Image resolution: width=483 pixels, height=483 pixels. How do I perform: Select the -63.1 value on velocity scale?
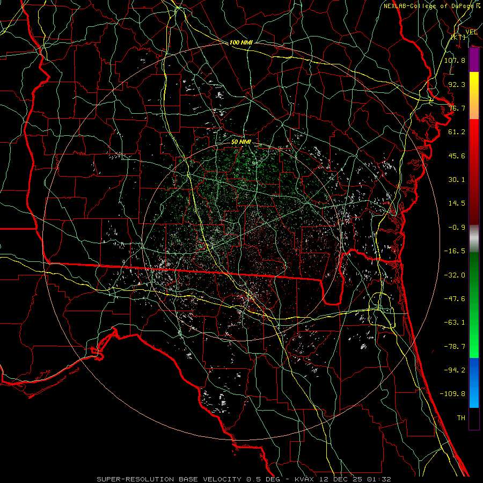[x=455, y=323]
